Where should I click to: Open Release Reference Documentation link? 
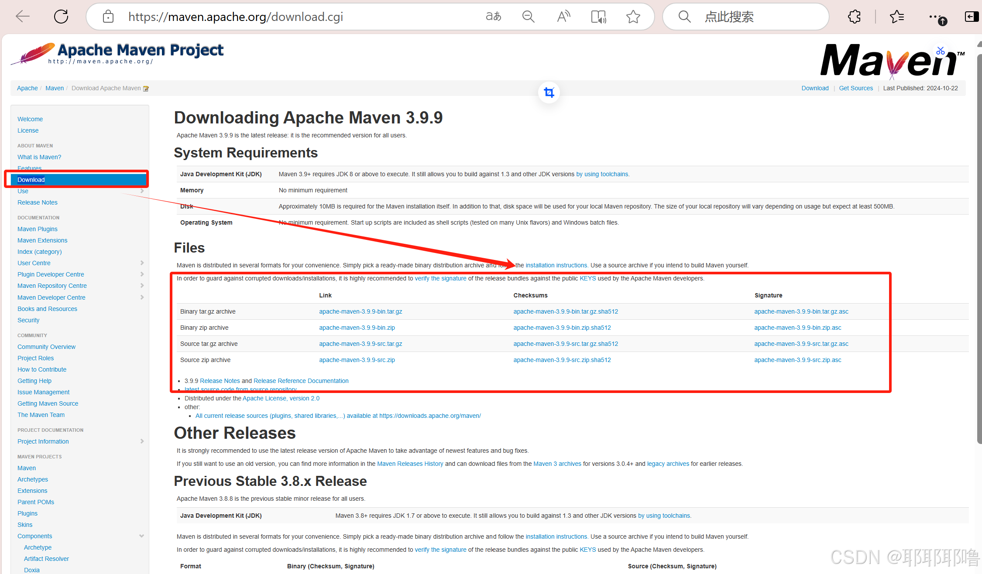(x=301, y=381)
